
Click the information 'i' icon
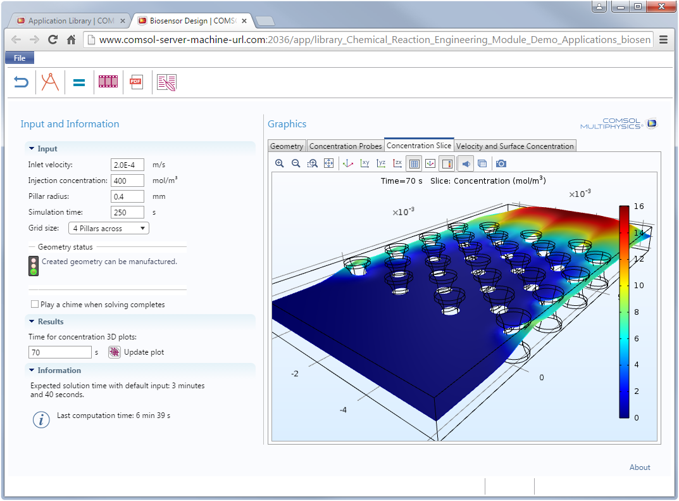(41, 419)
